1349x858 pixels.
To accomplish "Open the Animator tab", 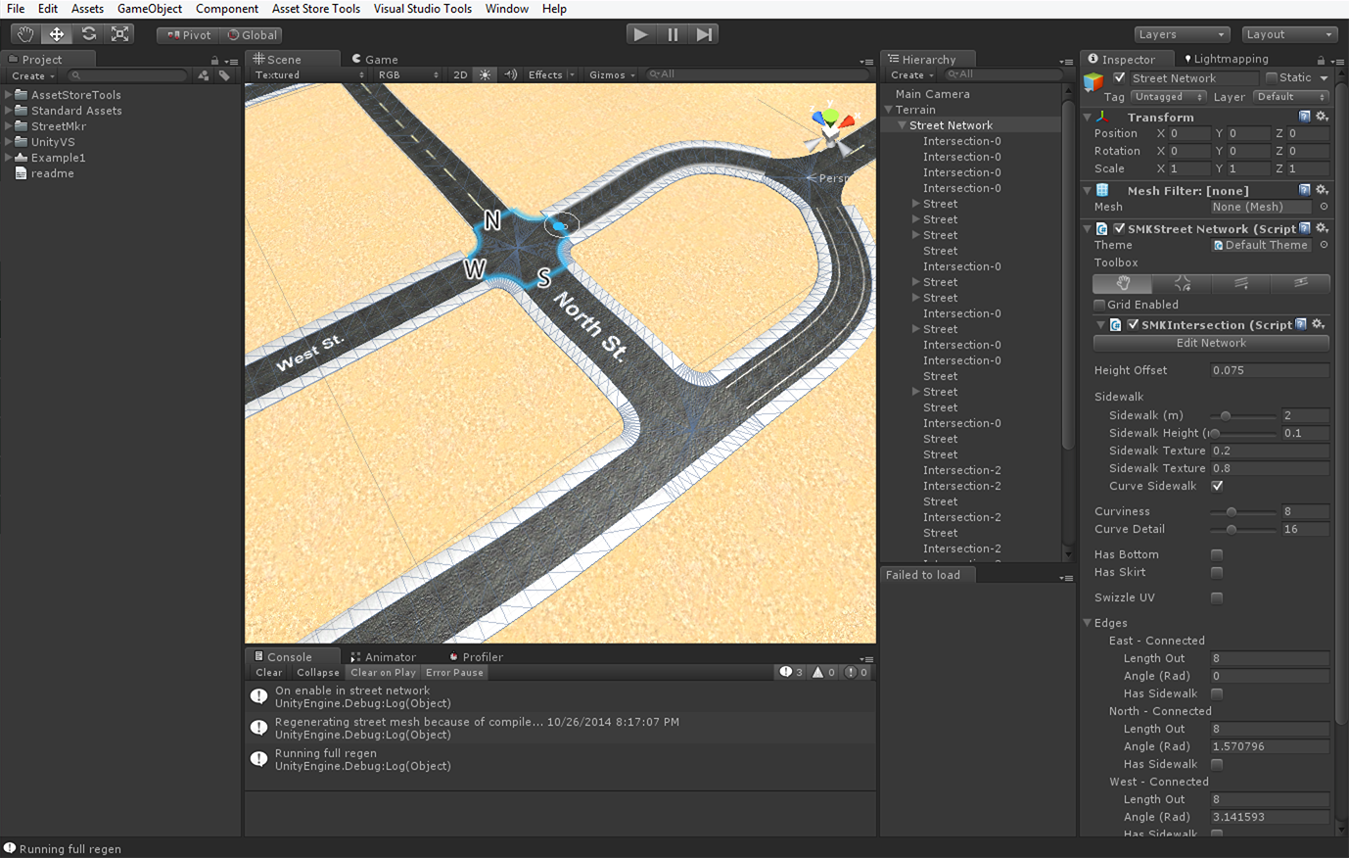I will click(x=384, y=656).
